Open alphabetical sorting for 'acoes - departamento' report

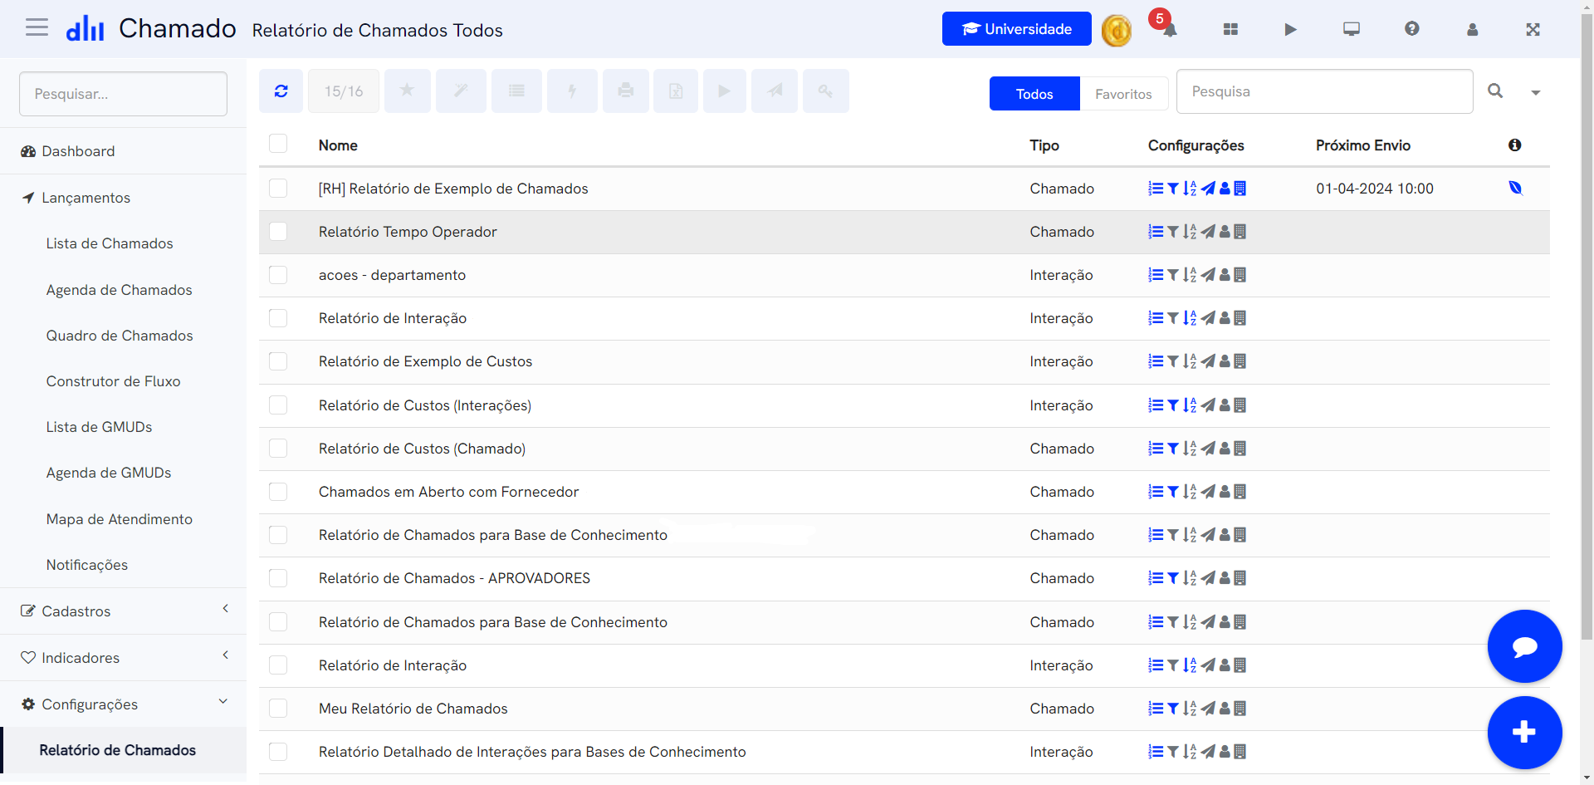pos(1191,275)
